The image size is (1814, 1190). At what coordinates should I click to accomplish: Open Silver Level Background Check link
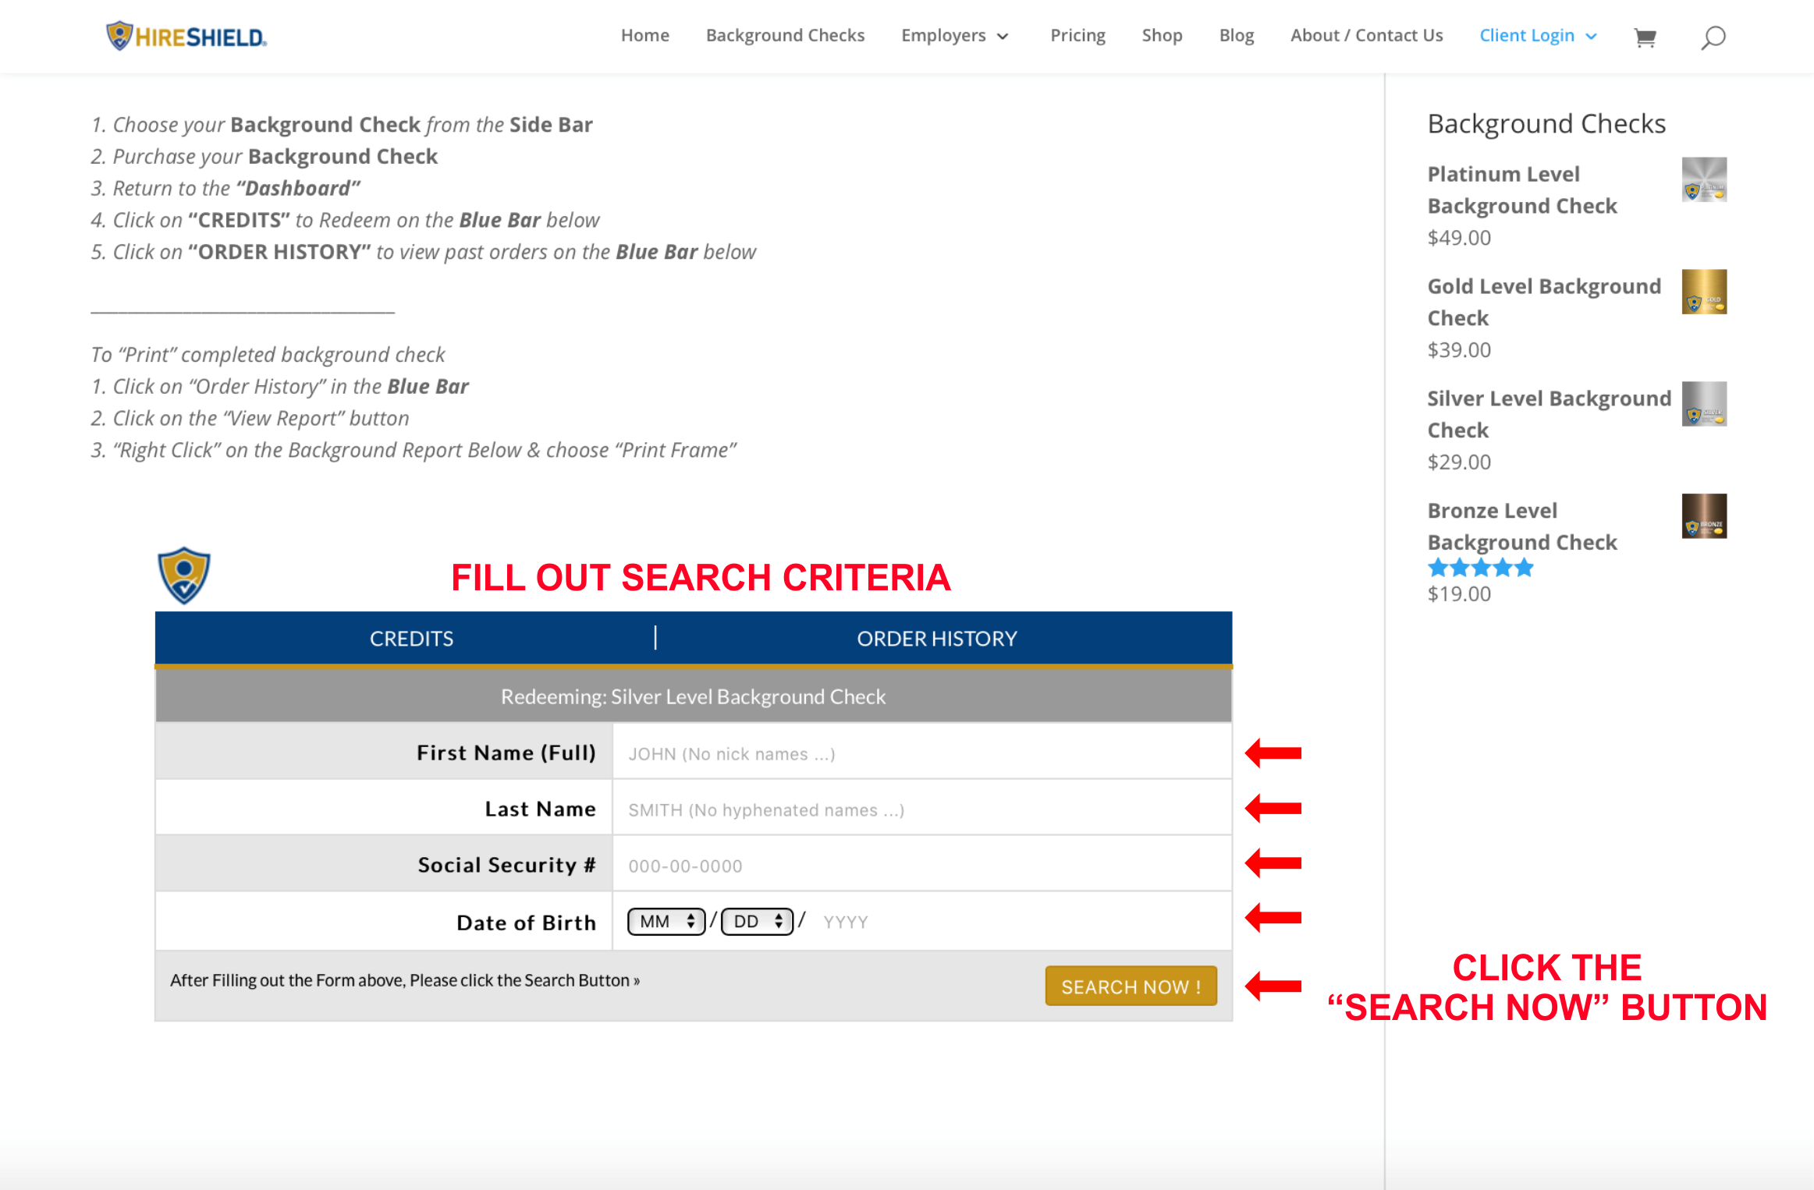click(x=1549, y=414)
